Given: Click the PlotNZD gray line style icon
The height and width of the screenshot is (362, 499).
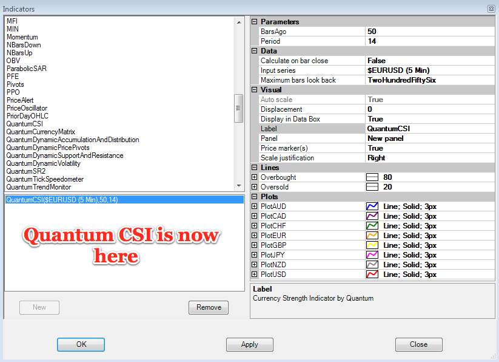Looking at the screenshot, I should click(x=372, y=264).
